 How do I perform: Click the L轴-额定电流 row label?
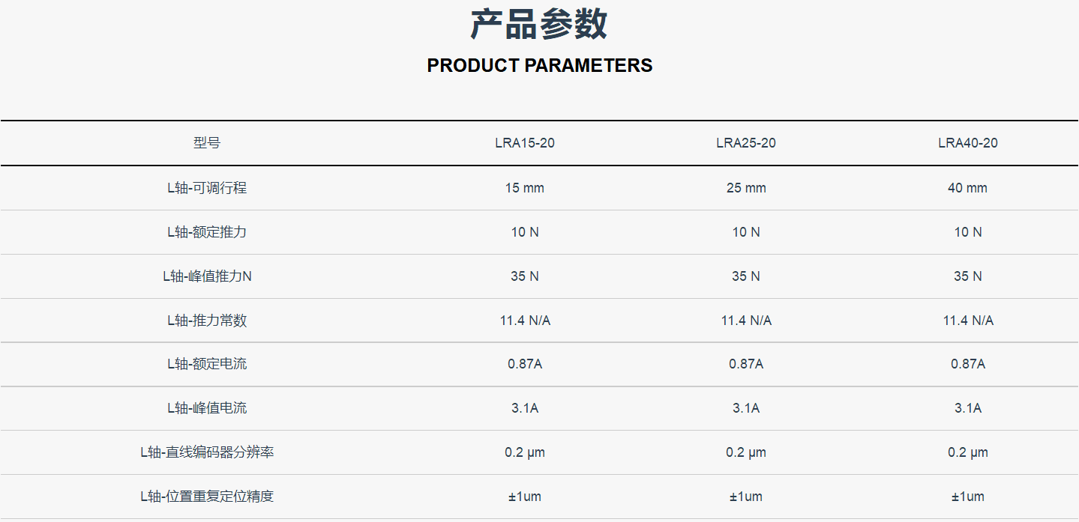207,364
